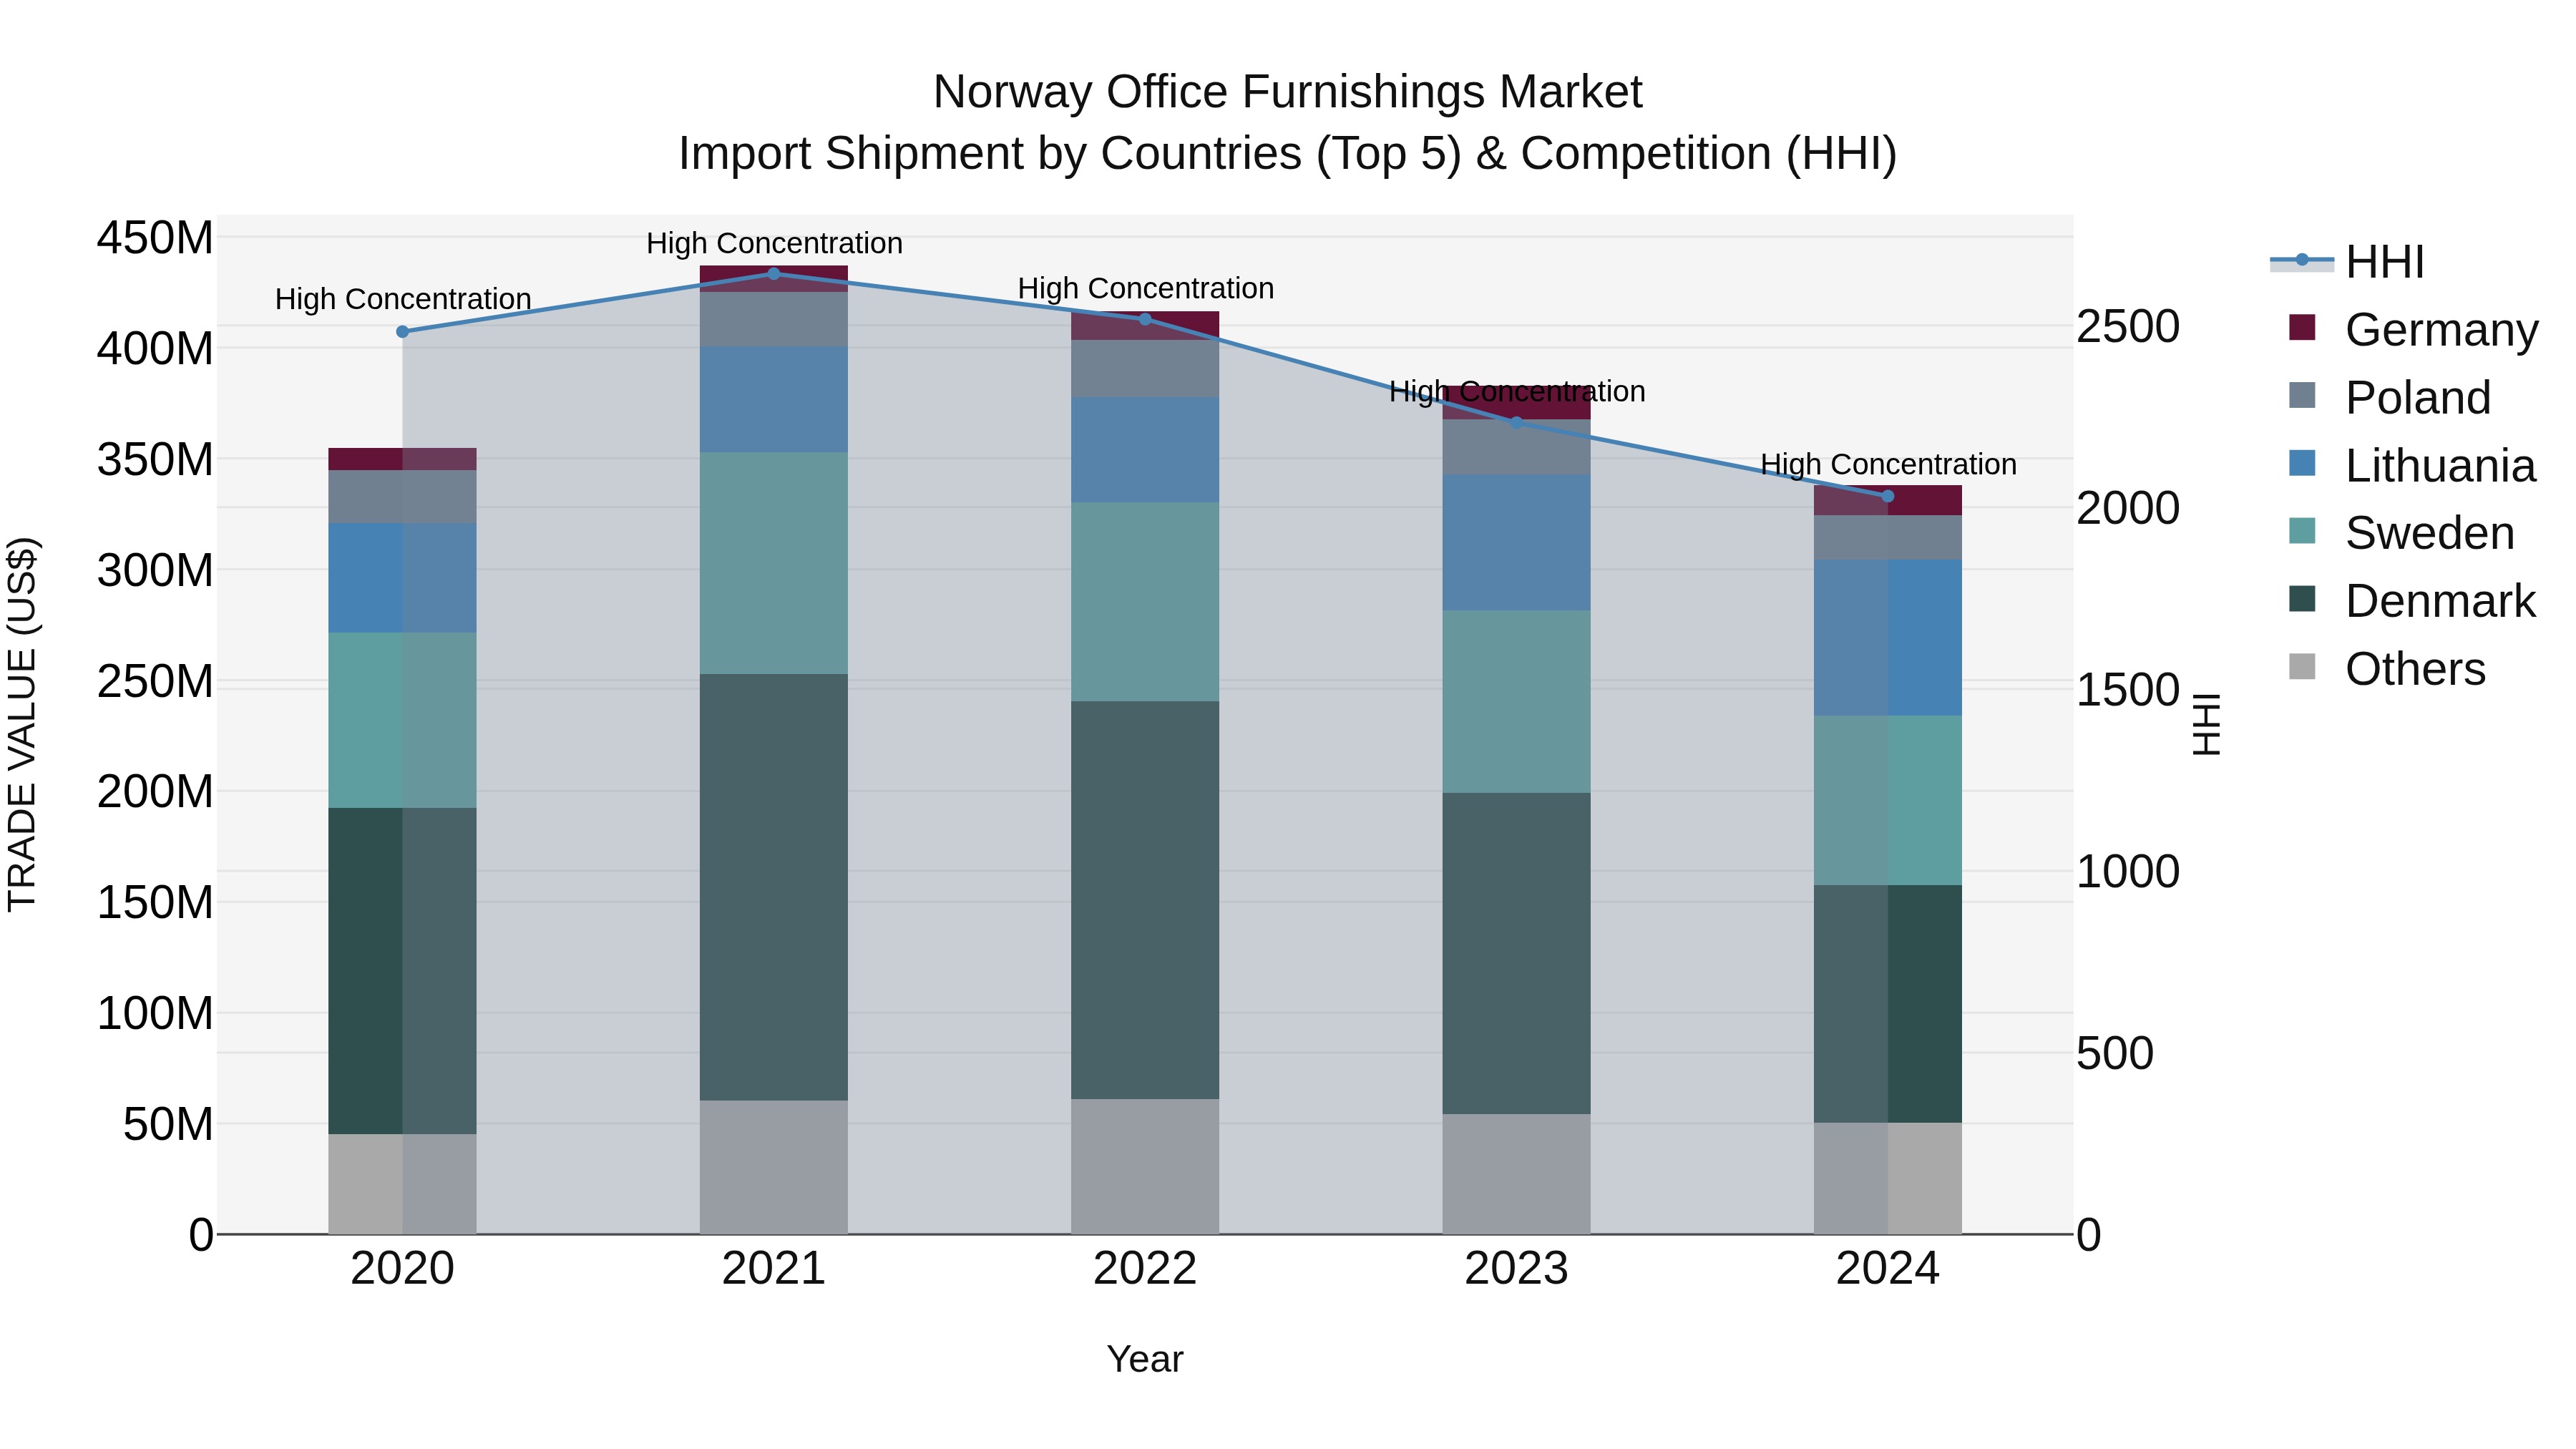This screenshot has width=2576, height=1449.
Task: Click the 2020 Germany bar segment
Action: click(x=403, y=459)
